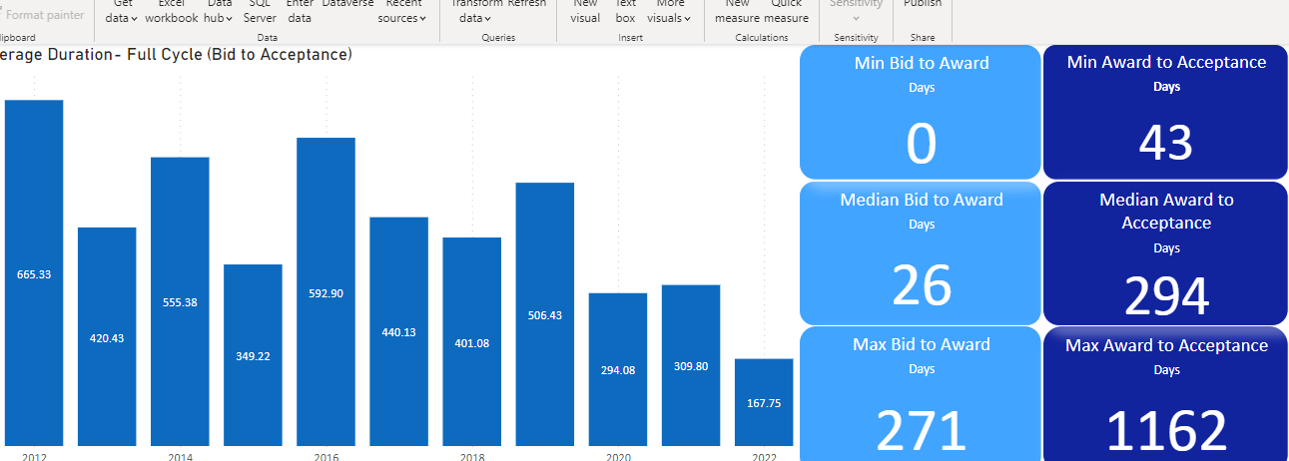Expand the Recent sources dropdown
The height and width of the screenshot is (461, 1289).
(403, 11)
